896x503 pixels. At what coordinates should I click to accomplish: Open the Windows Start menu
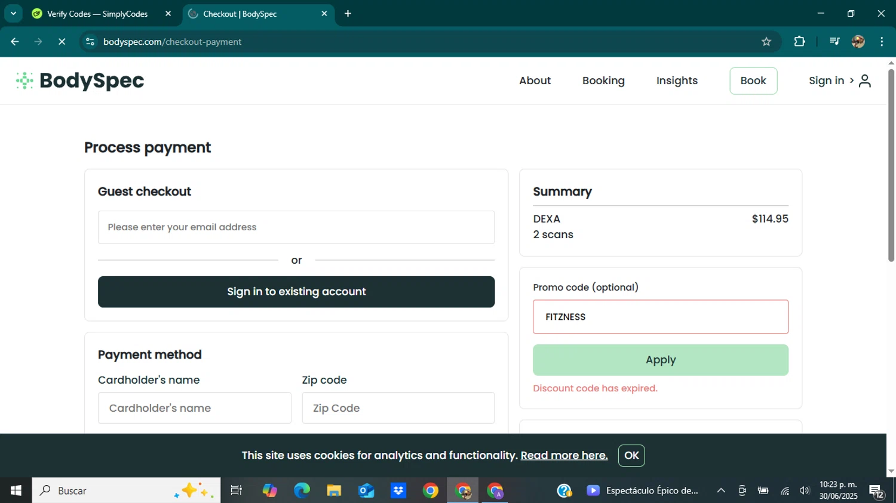pyautogui.click(x=16, y=490)
